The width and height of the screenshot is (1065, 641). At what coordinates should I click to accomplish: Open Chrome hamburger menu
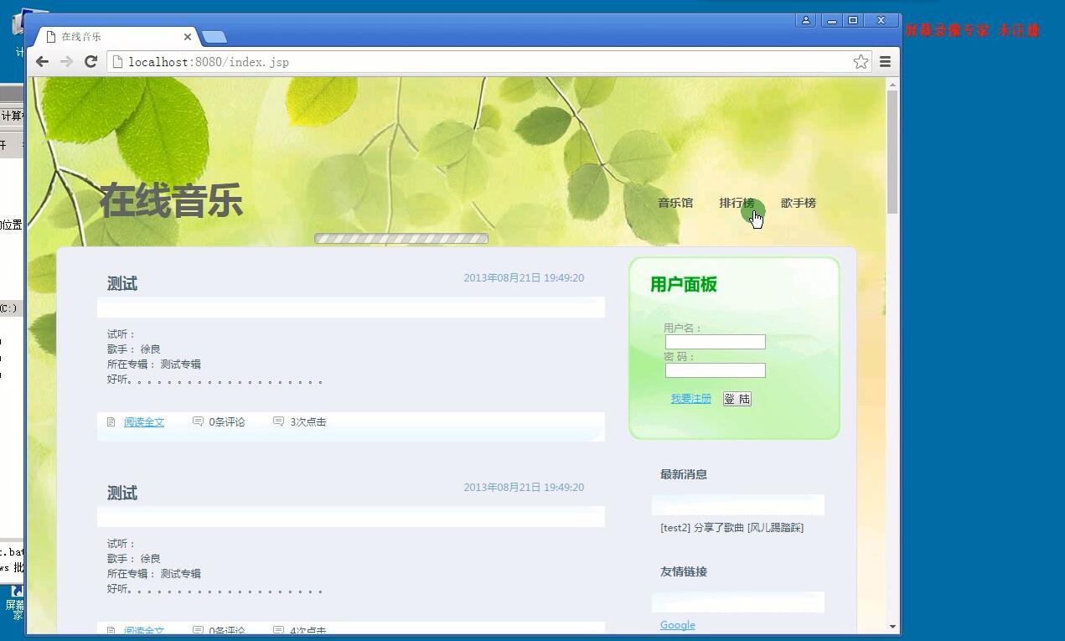point(885,61)
